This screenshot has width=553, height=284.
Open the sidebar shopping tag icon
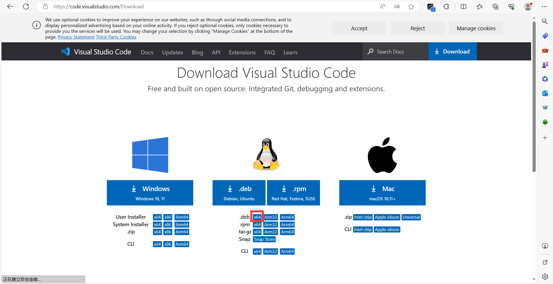point(545,36)
